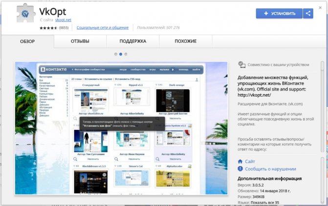This screenshot has width=328, height=206.
Task: Click the Установить install button
Action: [279, 13]
